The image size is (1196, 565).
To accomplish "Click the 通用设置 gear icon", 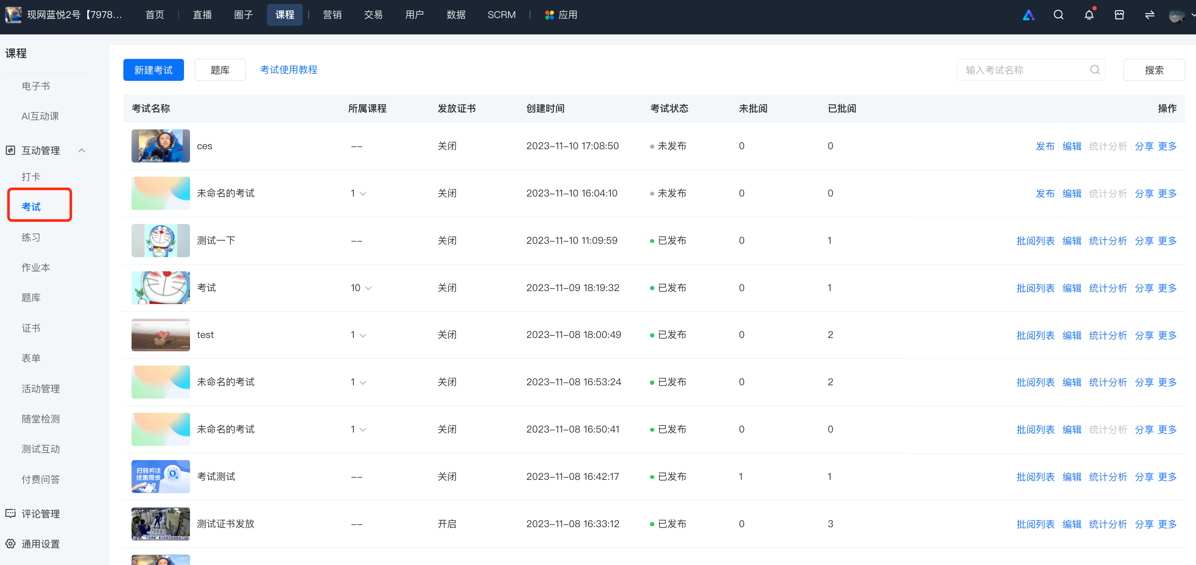I will [10, 543].
